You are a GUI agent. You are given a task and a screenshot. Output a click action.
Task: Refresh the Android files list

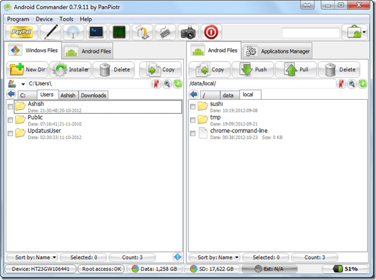363,83
